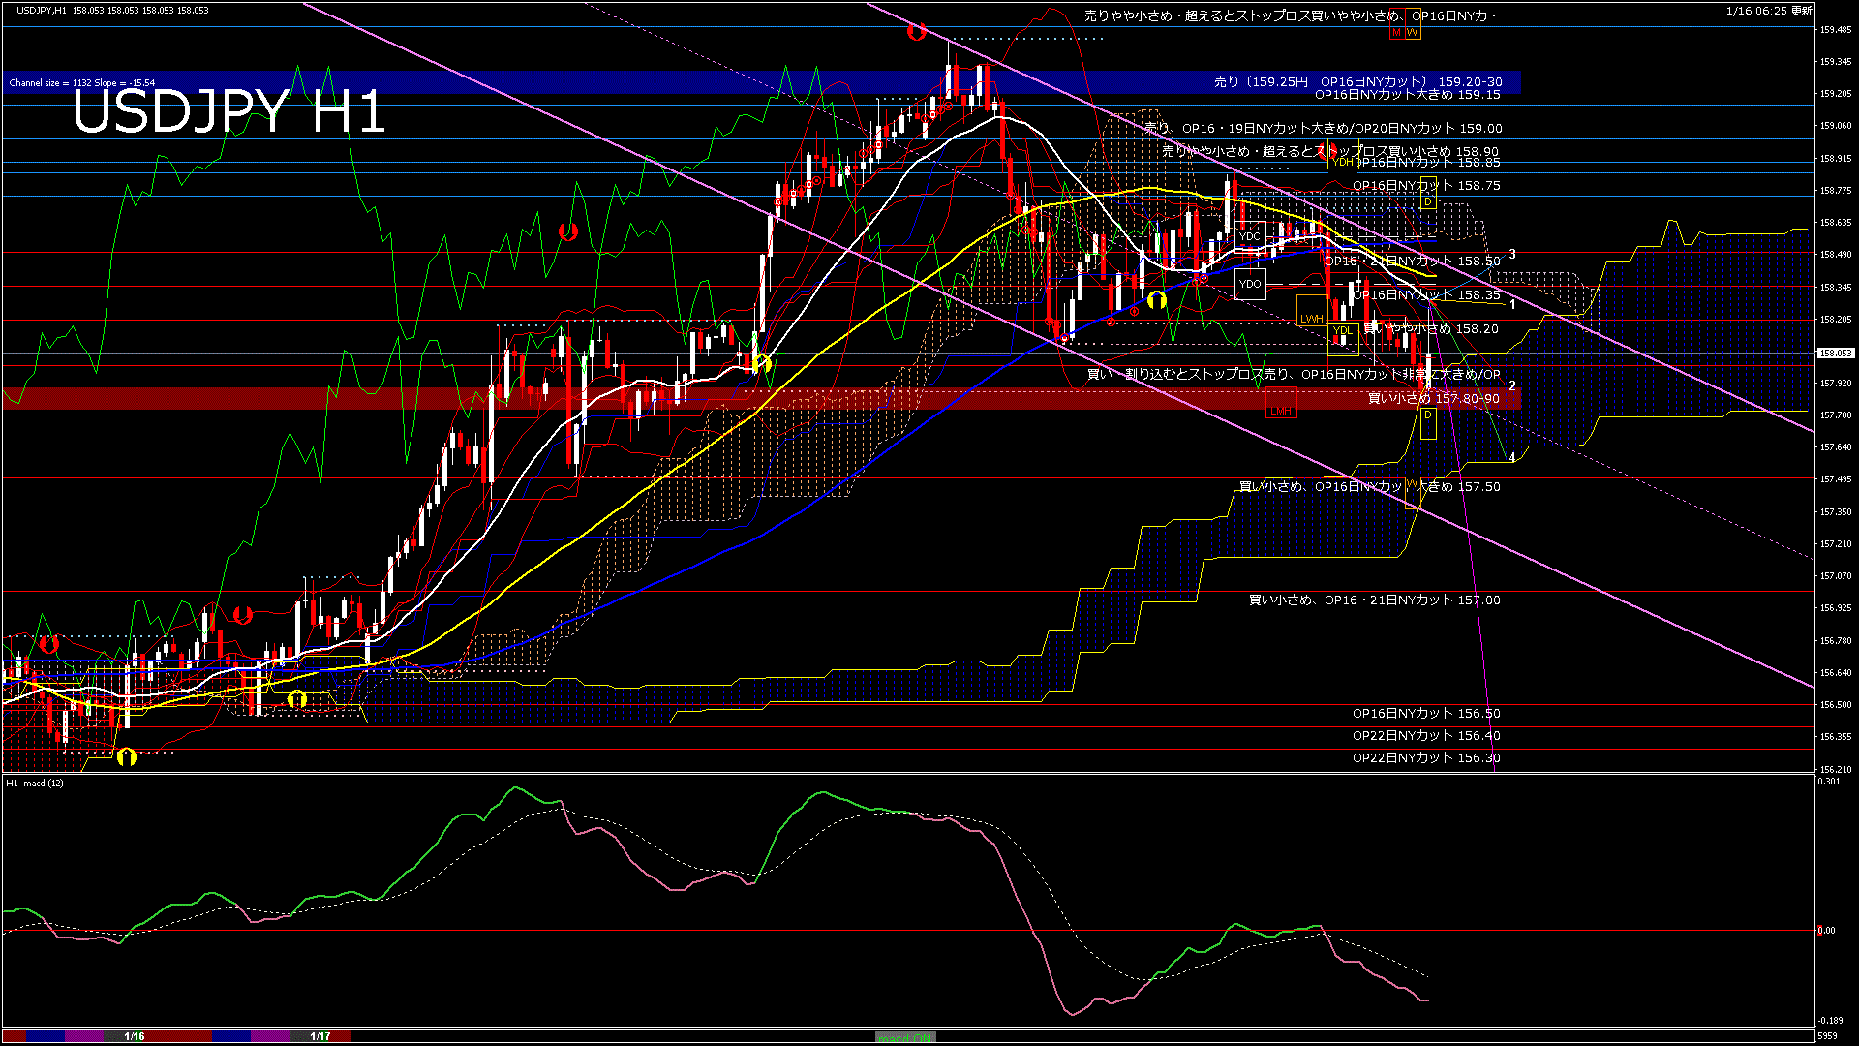This screenshot has height=1046, width=1859.
Task: Click the YDC marker box
Action: tap(1250, 236)
